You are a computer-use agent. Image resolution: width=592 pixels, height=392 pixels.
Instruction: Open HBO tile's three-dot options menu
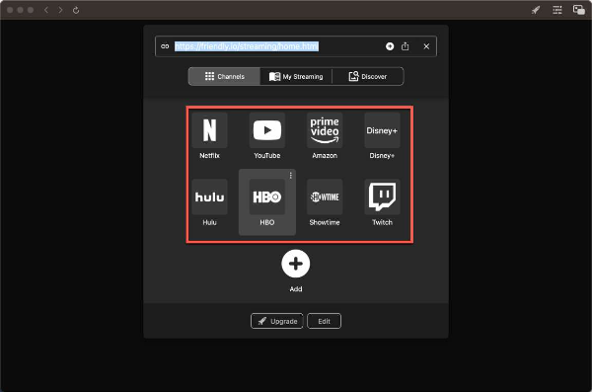(291, 176)
